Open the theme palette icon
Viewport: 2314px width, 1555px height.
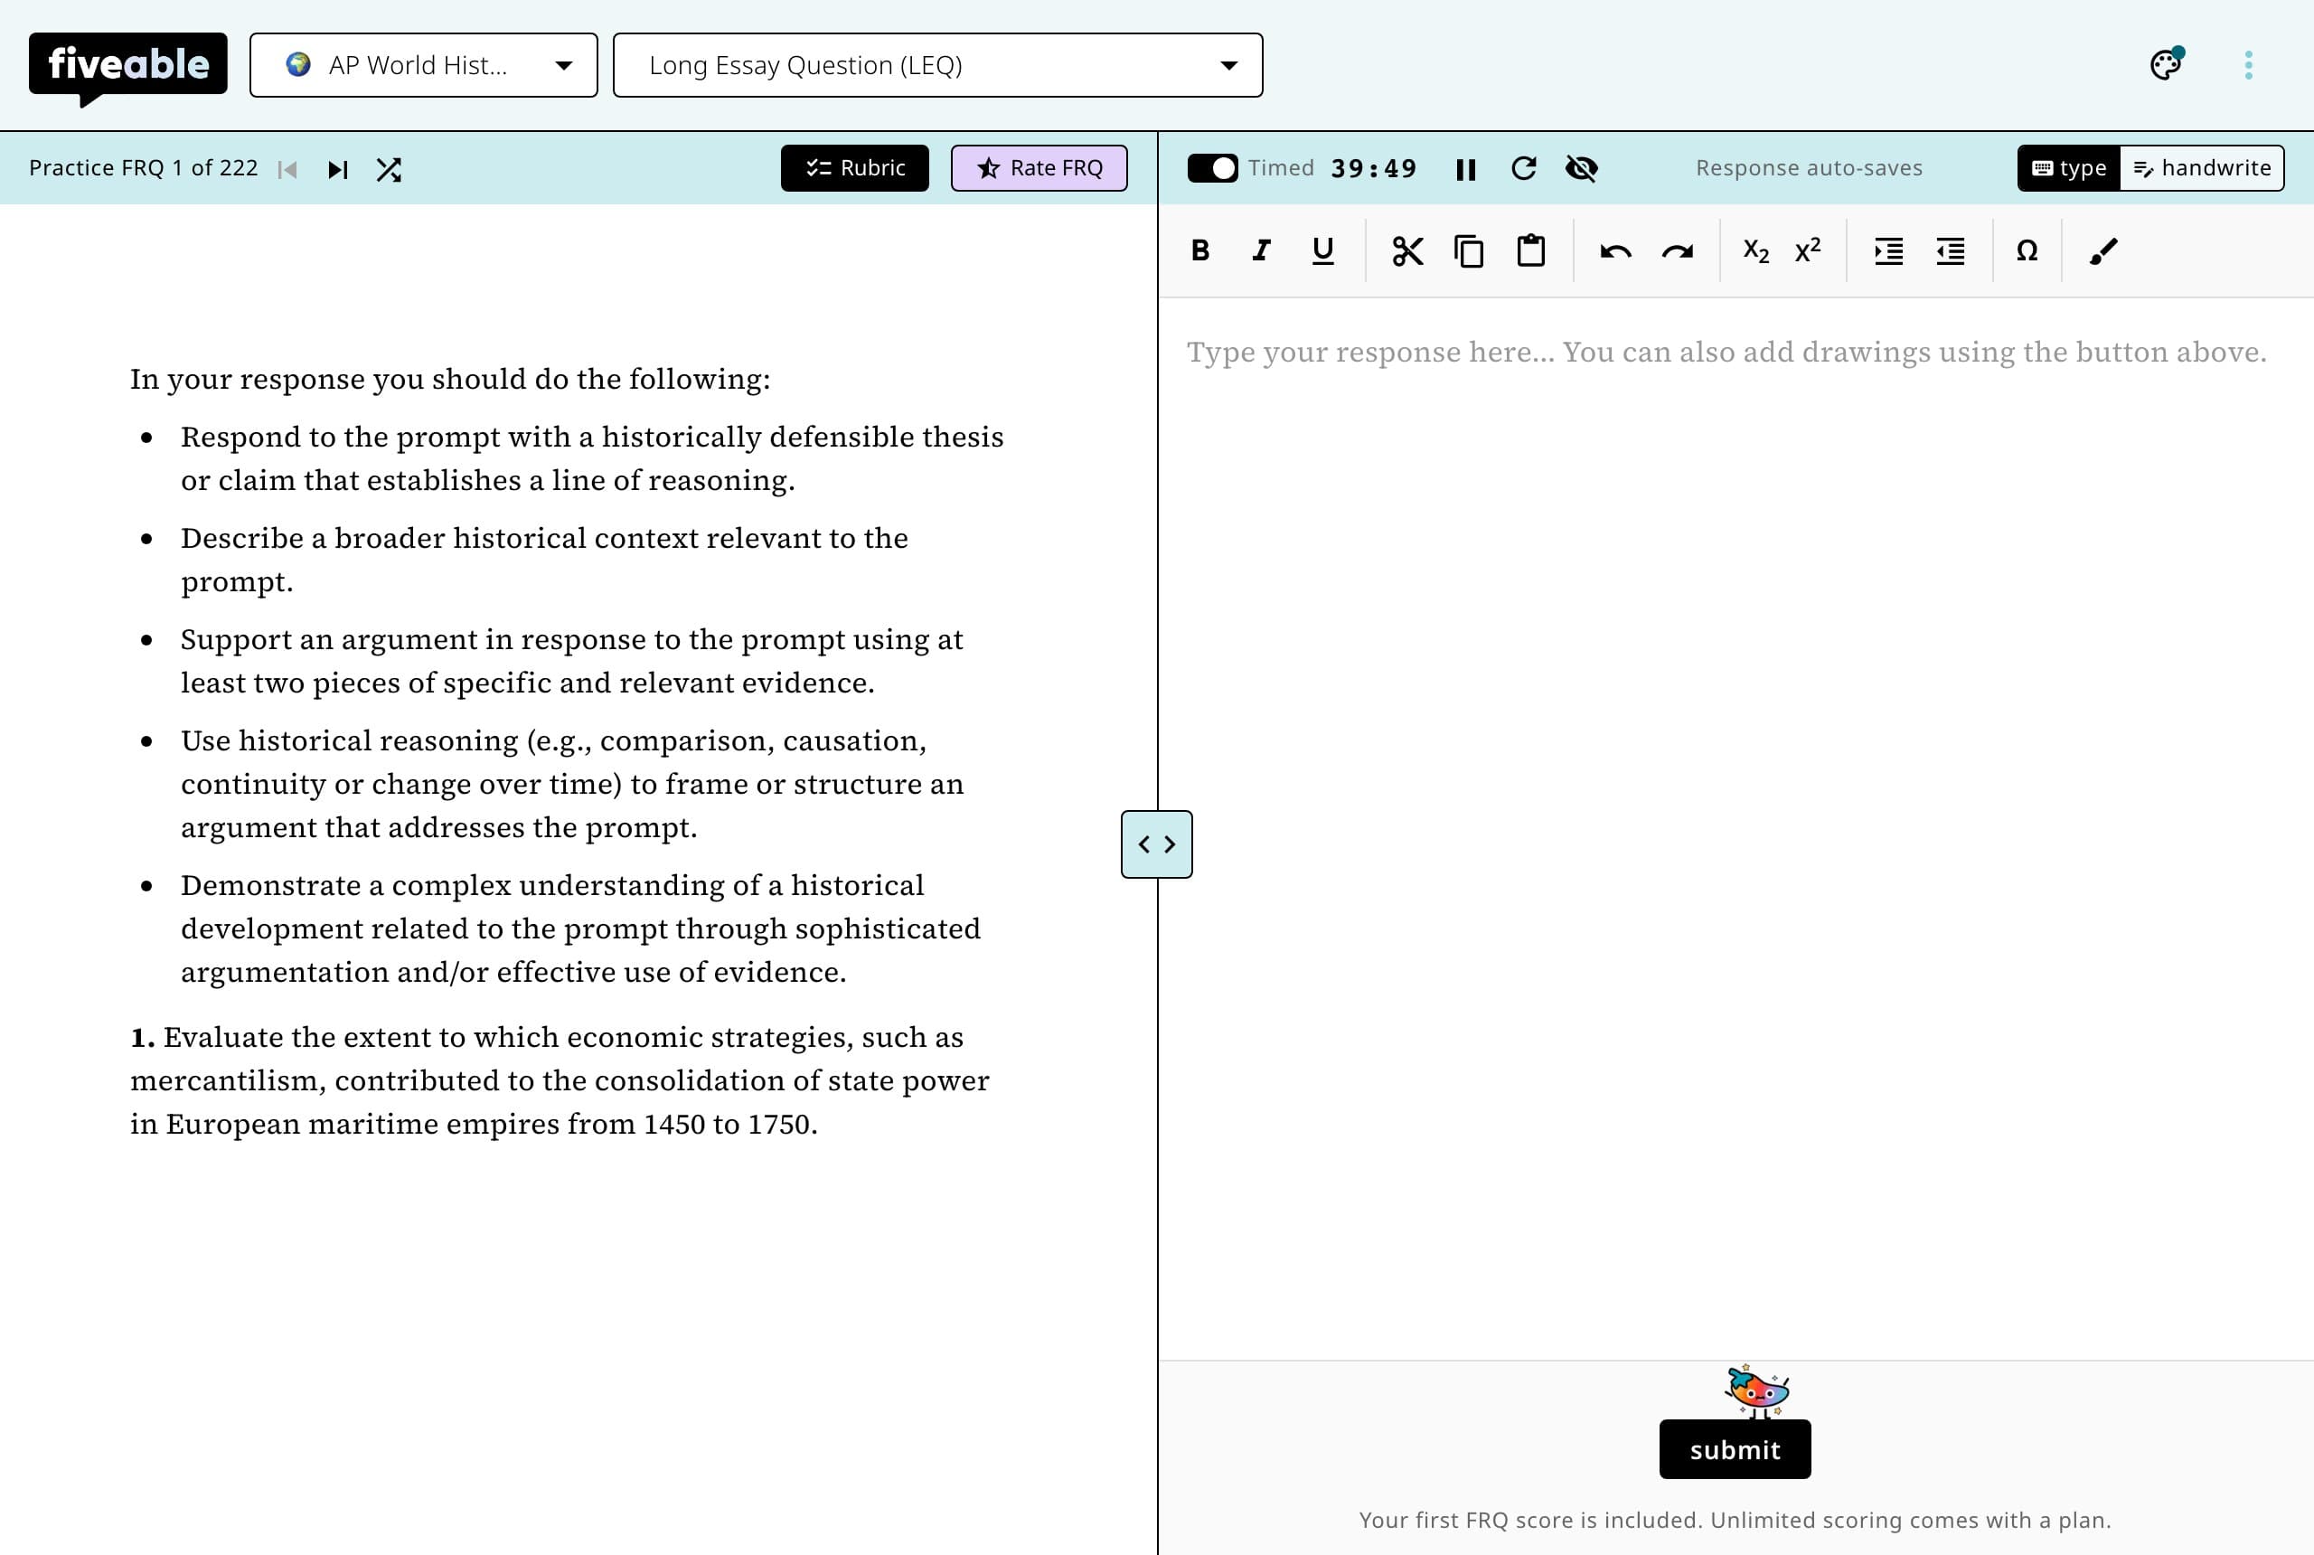pos(2167,64)
